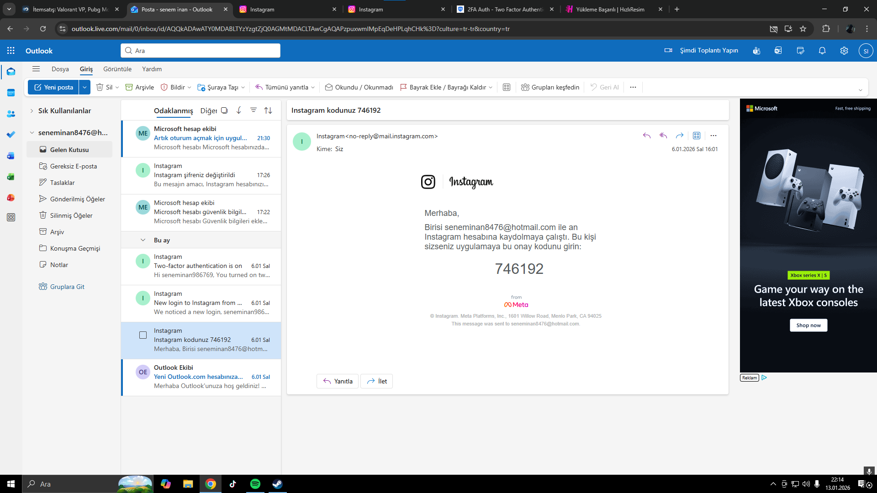The height and width of the screenshot is (493, 877).
Task: Select the Giriş ribbon tab
Action: point(86,69)
